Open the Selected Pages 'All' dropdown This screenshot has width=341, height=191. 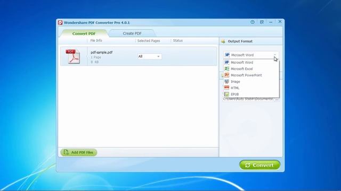pos(149,56)
